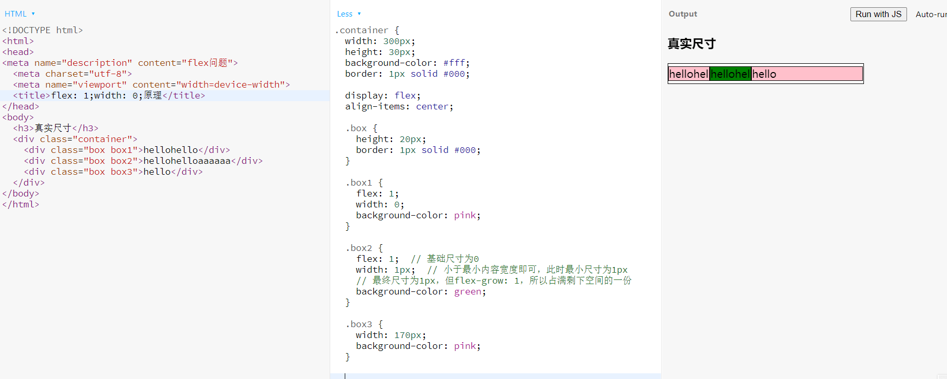This screenshot has width=947, height=379.
Task: Click the box2 hellohelloaaaaaa div line
Action: coord(143,161)
